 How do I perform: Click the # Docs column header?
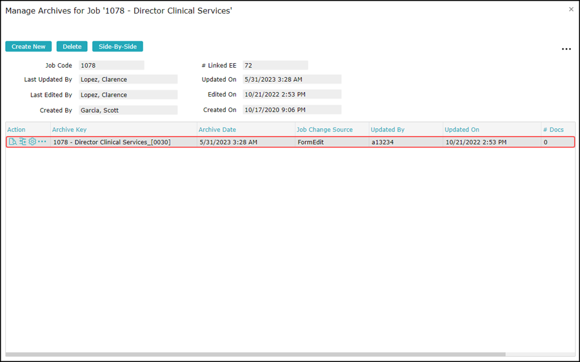(x=554, y=129)
